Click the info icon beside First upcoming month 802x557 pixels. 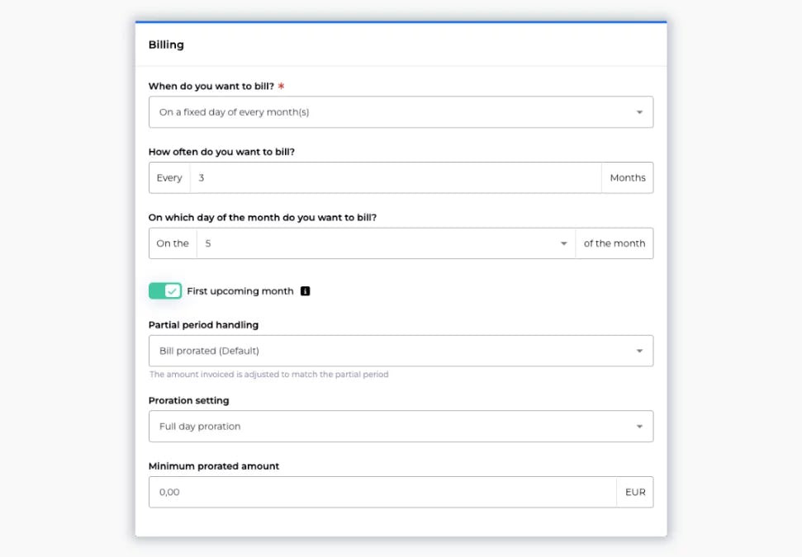click(x=305, y=291)
